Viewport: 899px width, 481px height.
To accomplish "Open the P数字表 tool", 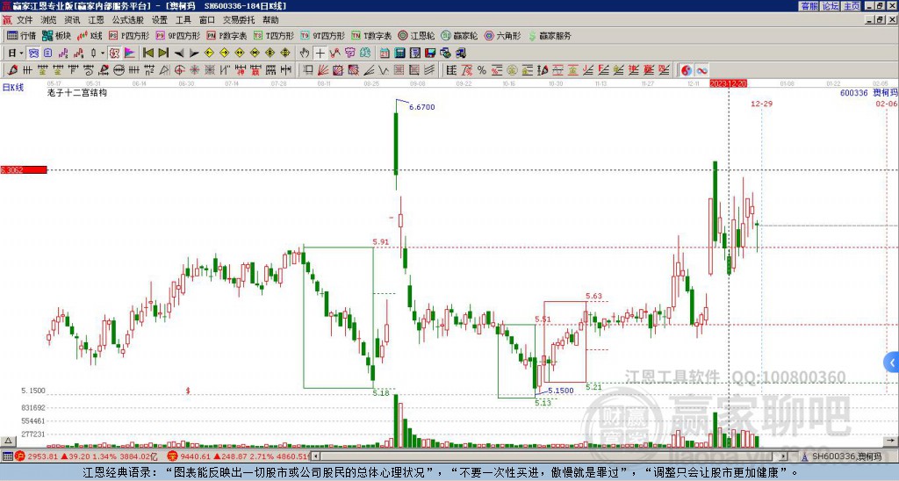I will pyautogui.click(x=227, y=35).
